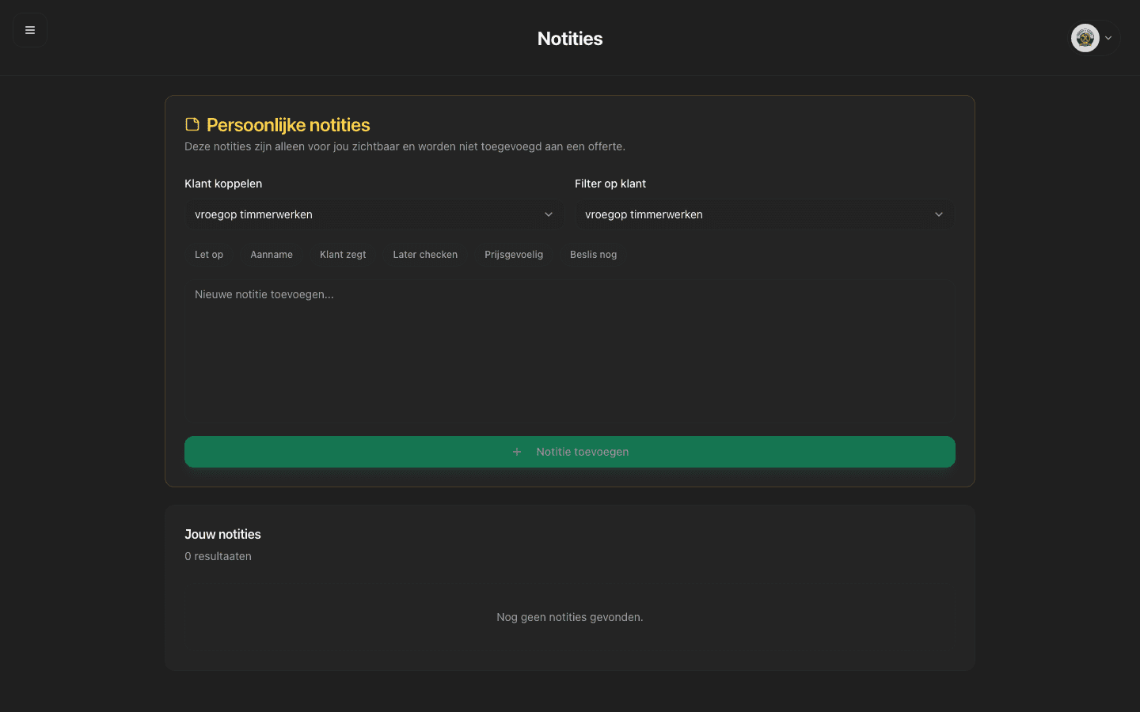
Task: Click the Aanname quick tag
Action: 272,254
